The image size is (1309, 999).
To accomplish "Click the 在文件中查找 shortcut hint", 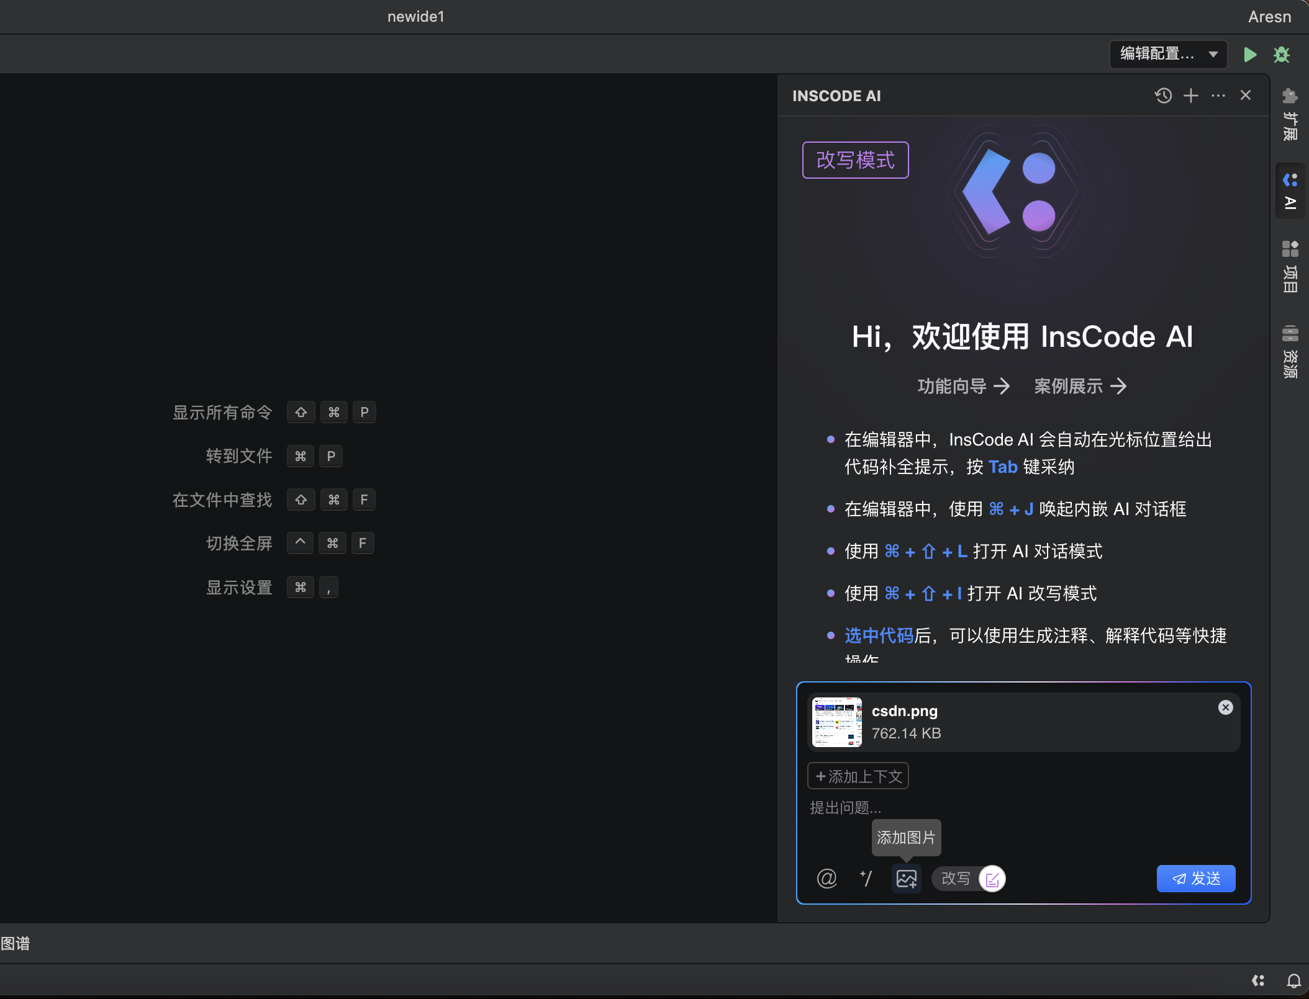I will pos(274,500).
